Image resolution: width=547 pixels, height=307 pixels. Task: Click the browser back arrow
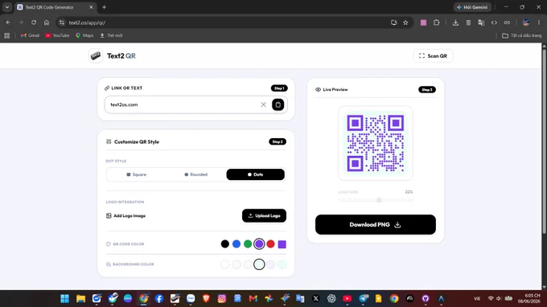(x=8, y=23)
